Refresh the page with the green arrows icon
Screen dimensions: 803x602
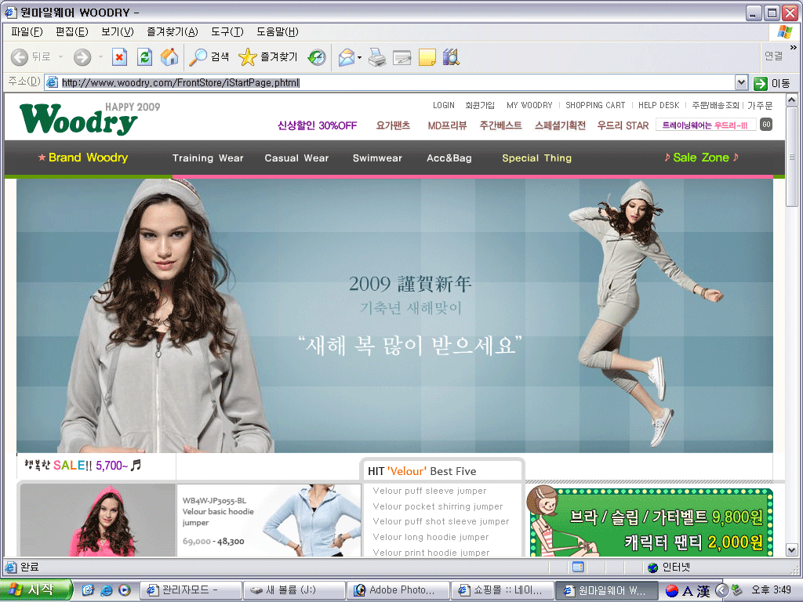pos(145,56)
